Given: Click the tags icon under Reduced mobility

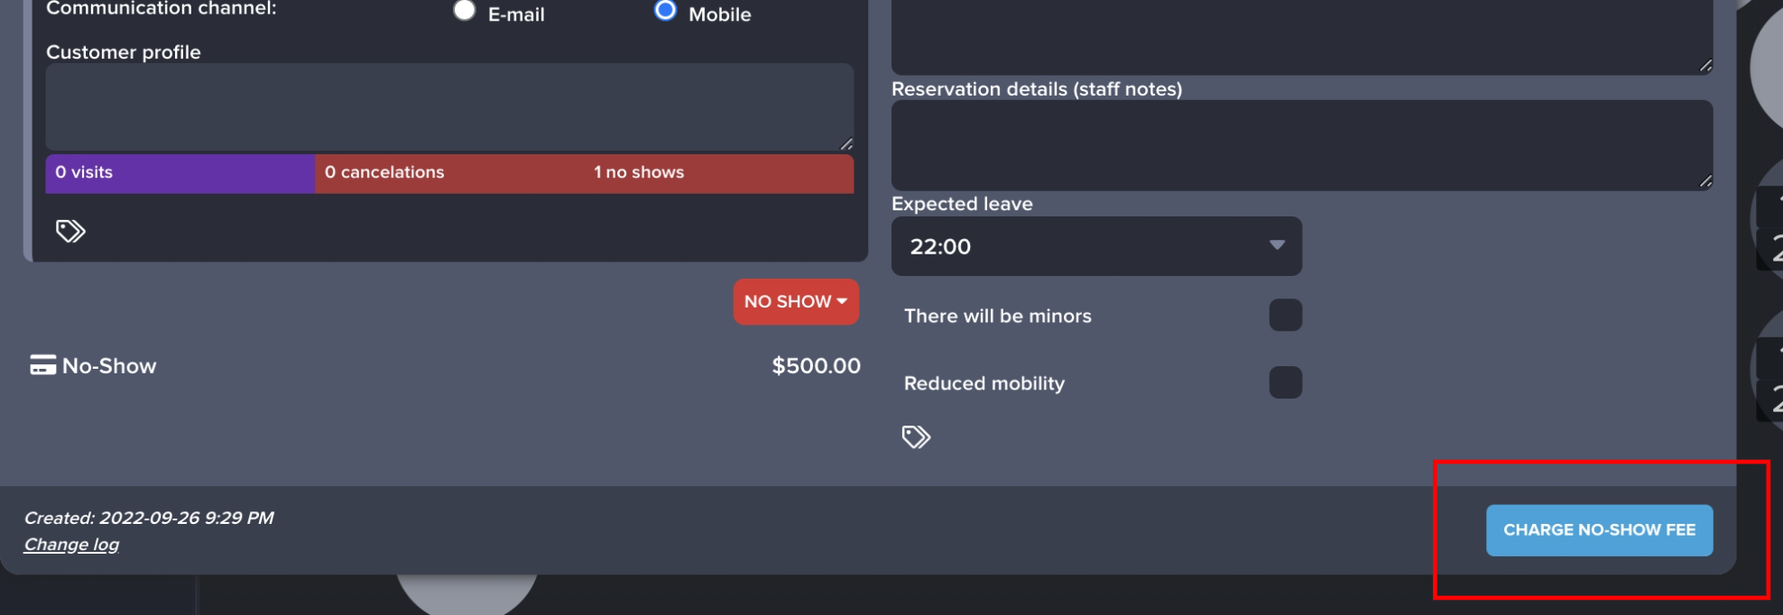Looking at the screenshot, I should tap(916, 437).
